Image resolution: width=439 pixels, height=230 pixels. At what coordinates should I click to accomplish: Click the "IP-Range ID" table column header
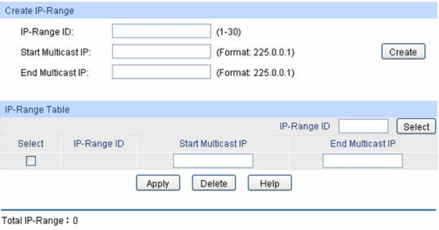pyautogui.click(x=99, y=144)
